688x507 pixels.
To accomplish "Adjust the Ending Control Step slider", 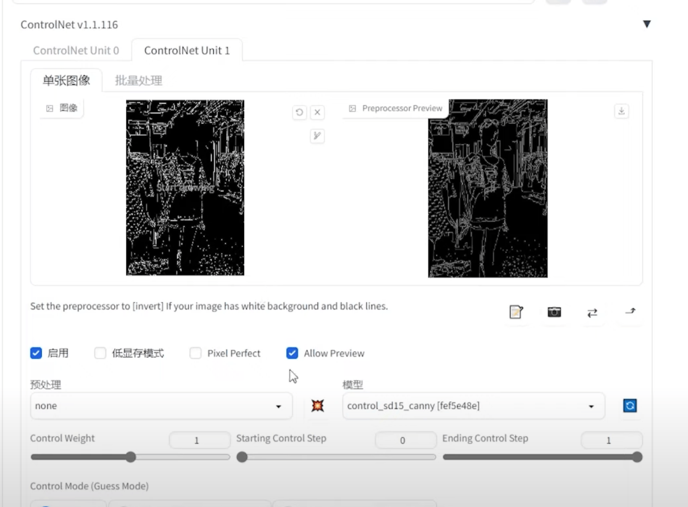I will tap(542, 457).
